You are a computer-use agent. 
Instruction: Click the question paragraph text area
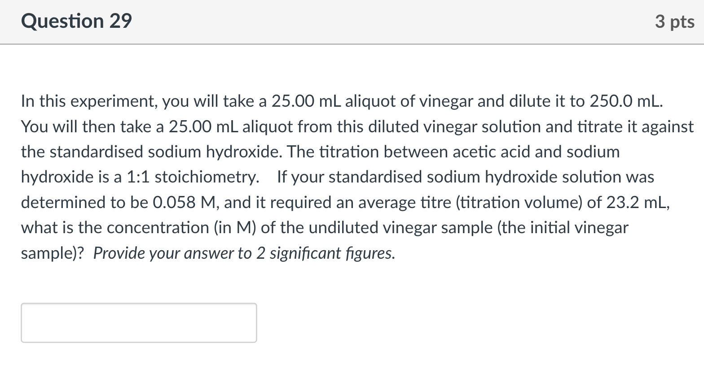pyautogui.click(x=350, y=177)
